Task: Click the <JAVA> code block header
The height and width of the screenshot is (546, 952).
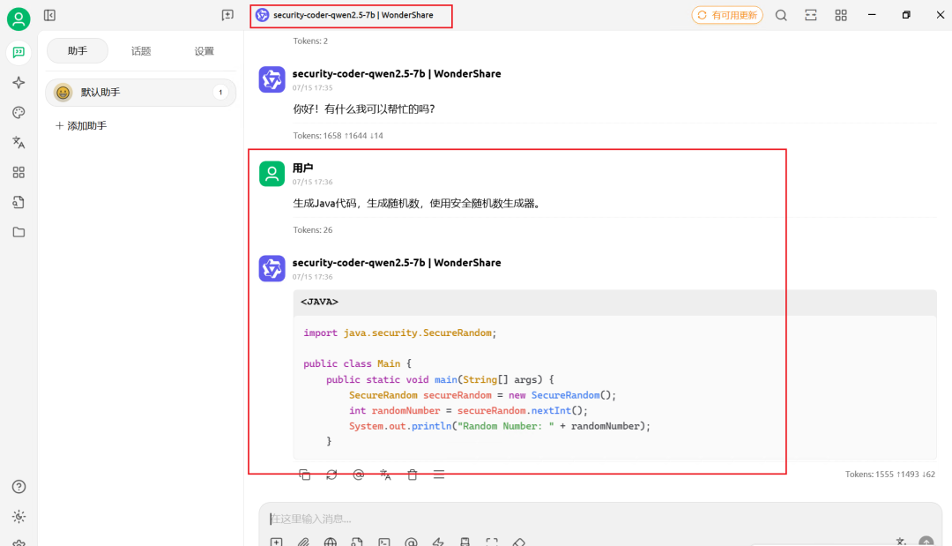Action: 615,302
